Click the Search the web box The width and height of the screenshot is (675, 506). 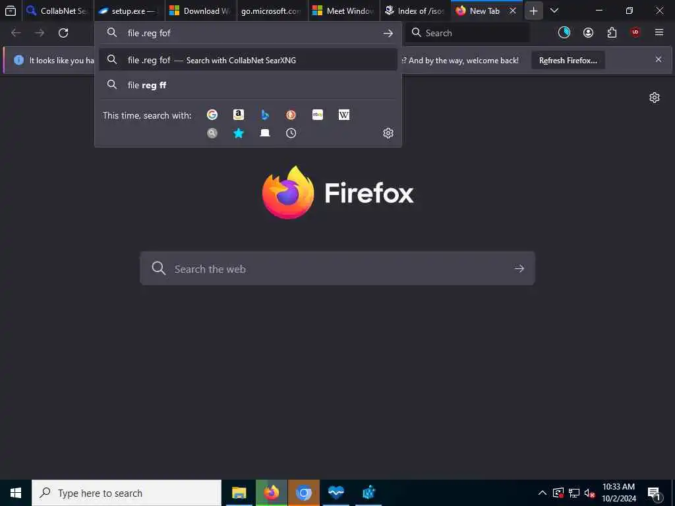coord(337,269)
